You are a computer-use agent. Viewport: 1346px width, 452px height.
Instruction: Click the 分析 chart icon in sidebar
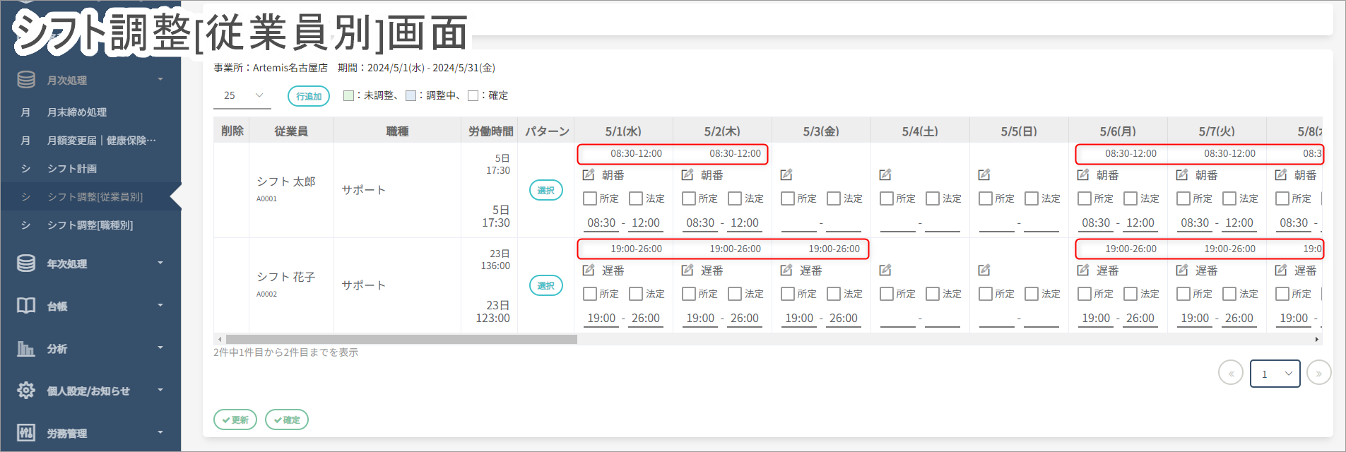pos(26,348)
